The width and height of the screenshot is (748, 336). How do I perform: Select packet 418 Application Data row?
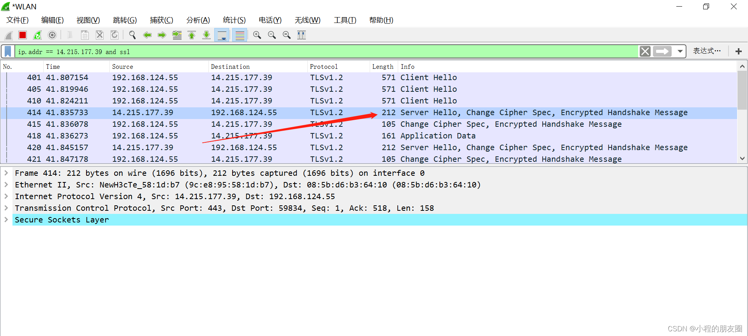click(369, 136)
